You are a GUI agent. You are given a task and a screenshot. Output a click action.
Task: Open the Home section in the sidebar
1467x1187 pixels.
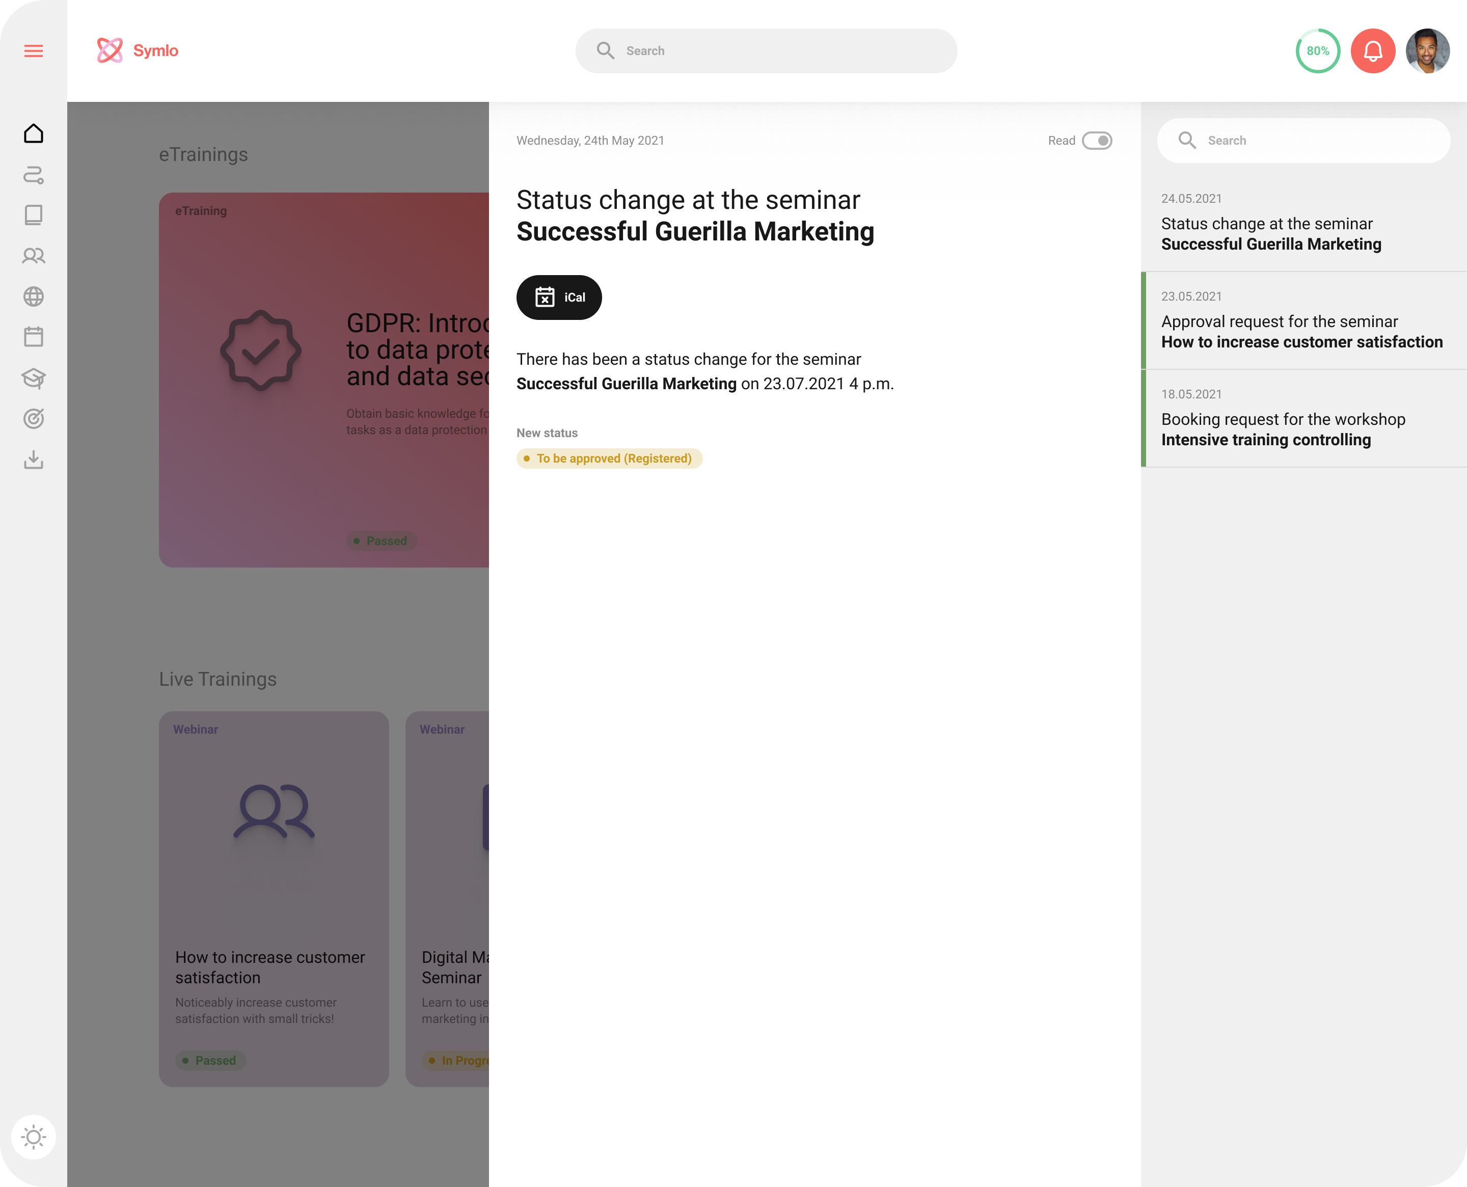point(34,133)
